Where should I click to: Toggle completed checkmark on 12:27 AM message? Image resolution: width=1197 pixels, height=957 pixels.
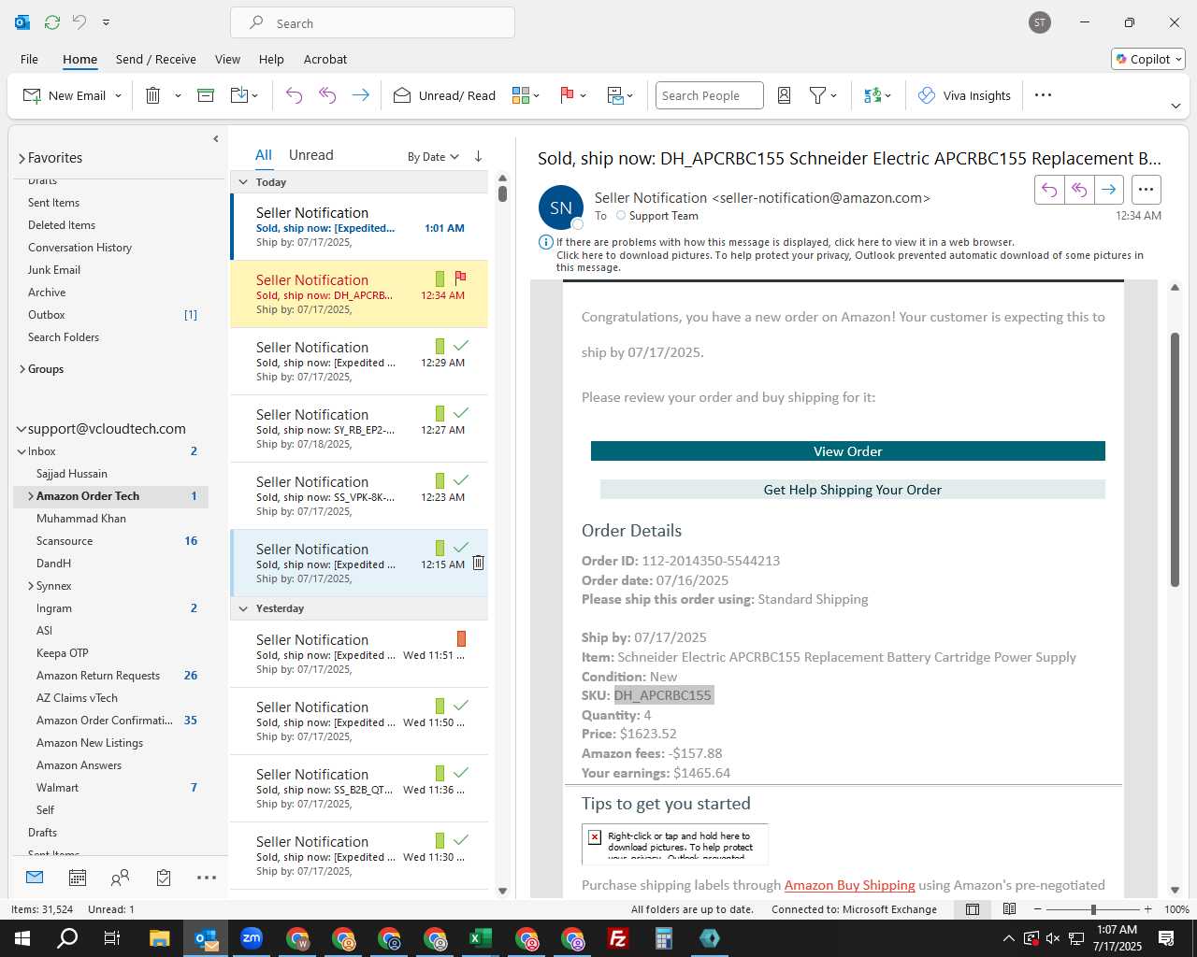tap(460, 413)
